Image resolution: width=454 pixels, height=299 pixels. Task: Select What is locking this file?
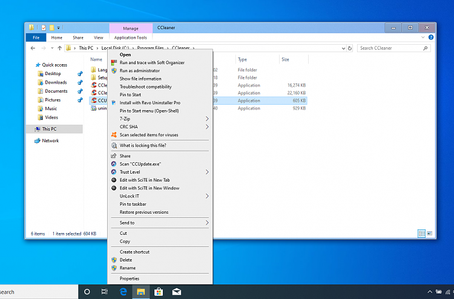click(160, 145)
